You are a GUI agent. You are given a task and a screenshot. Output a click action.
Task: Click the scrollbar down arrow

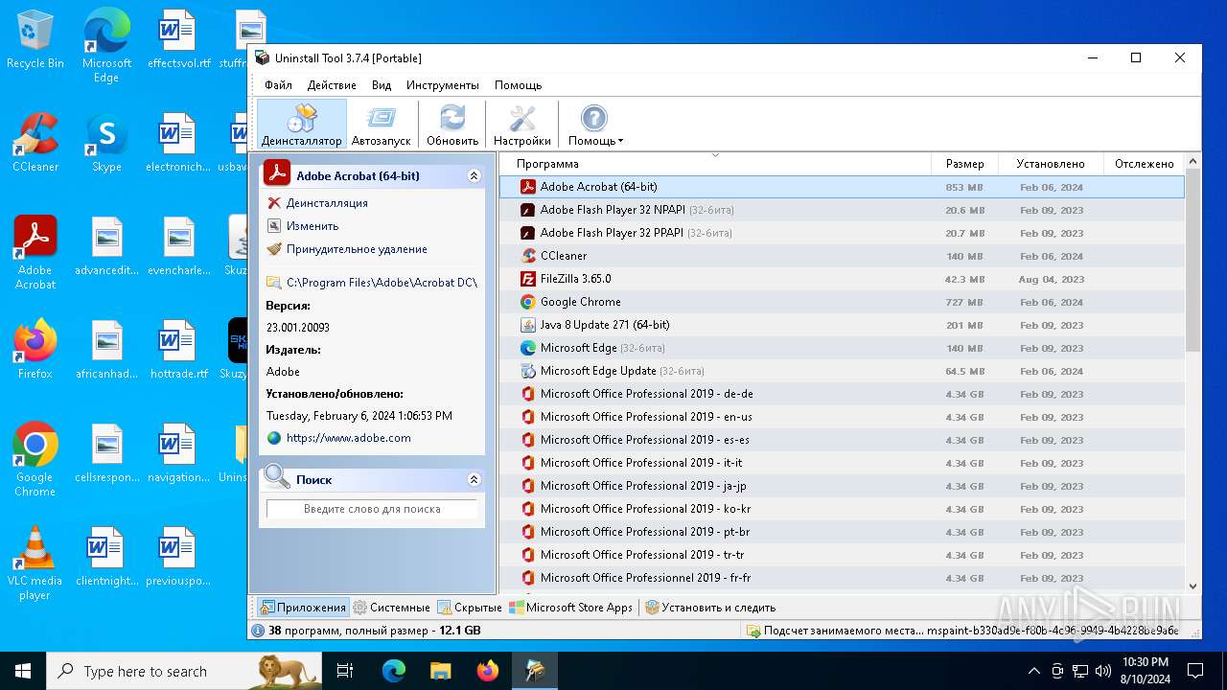(x=1193, y=586)
